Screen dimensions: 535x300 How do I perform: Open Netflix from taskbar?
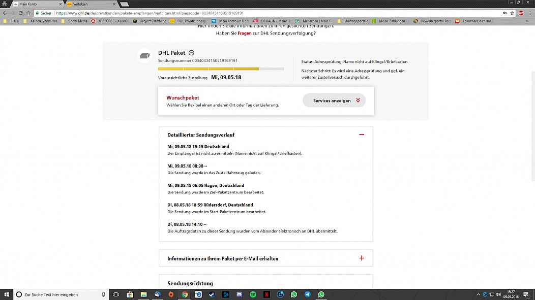266,294
